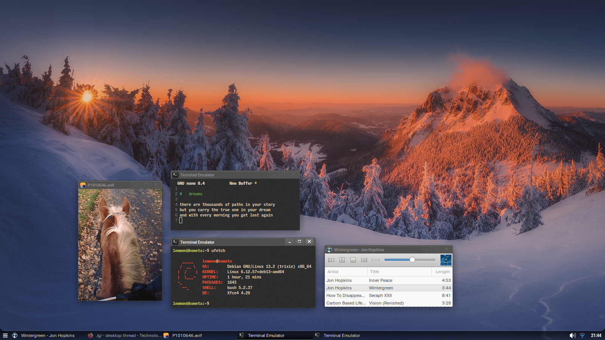Close the ufetch Terminal Emulator window
The height and width of the screenshot is (340, 605).
pyautogui.click(x=309, y=242)
